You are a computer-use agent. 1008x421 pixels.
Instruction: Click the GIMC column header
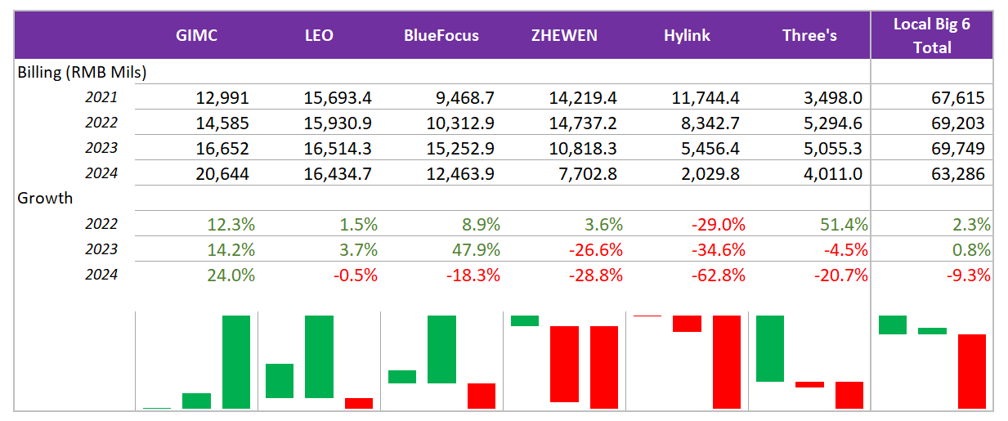click(x=196, y=35)
